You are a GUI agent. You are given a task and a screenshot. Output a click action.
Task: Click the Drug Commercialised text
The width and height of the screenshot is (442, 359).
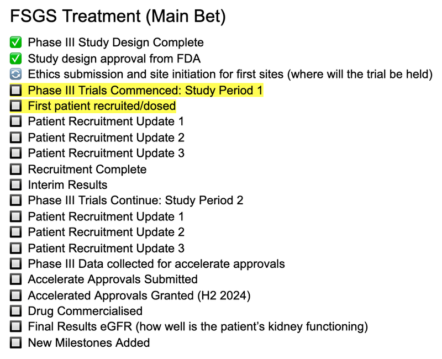tap(85, 311)
